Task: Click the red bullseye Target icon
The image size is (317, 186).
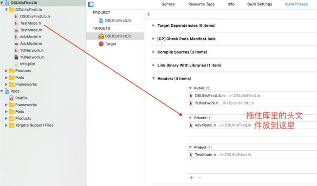Action: coord(101,44)
